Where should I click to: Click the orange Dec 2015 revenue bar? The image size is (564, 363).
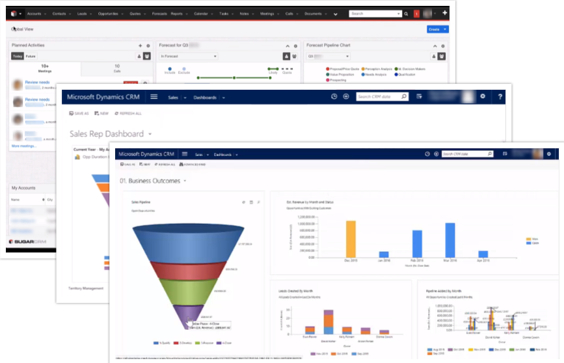coord(351,239)
